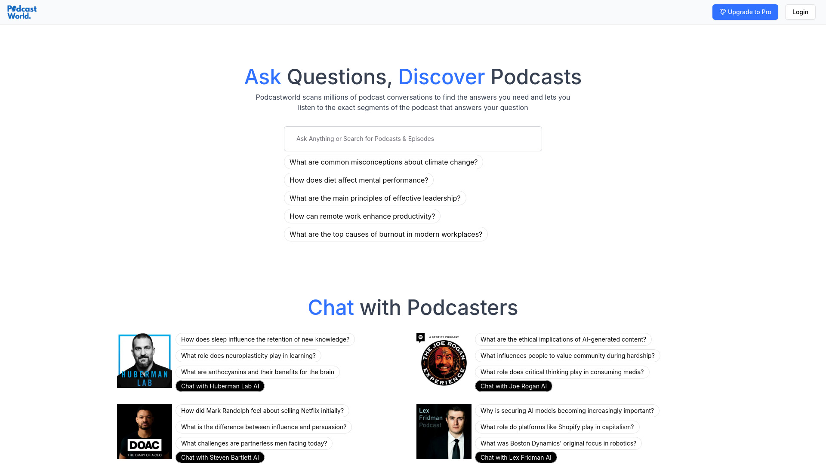Image resolution: width=826 pixels, height=464 pixels.
Task: Click the Podcast World logo icon
Action: 22,12
